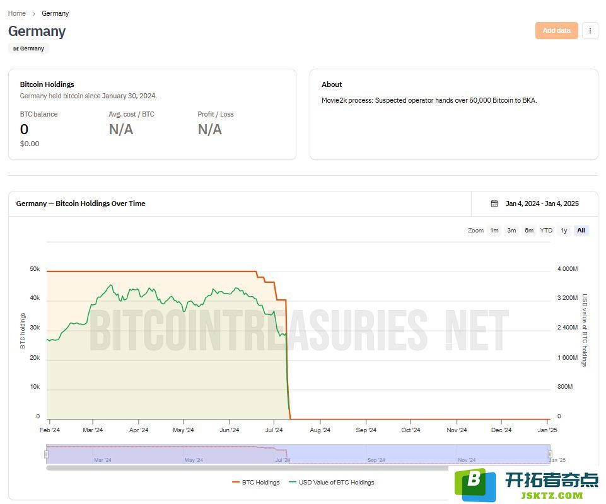Choose the 1y zoom range
Image resolution: width=606 pixels, height=504 pixels.
(564, 231)
